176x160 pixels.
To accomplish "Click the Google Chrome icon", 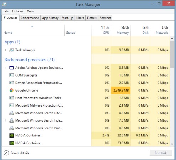I will click(11, 91).
